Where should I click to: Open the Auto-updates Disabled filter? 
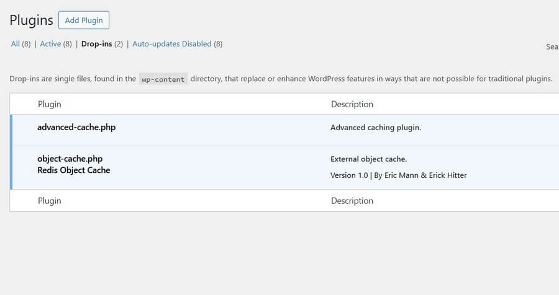[x=172, y=44]
